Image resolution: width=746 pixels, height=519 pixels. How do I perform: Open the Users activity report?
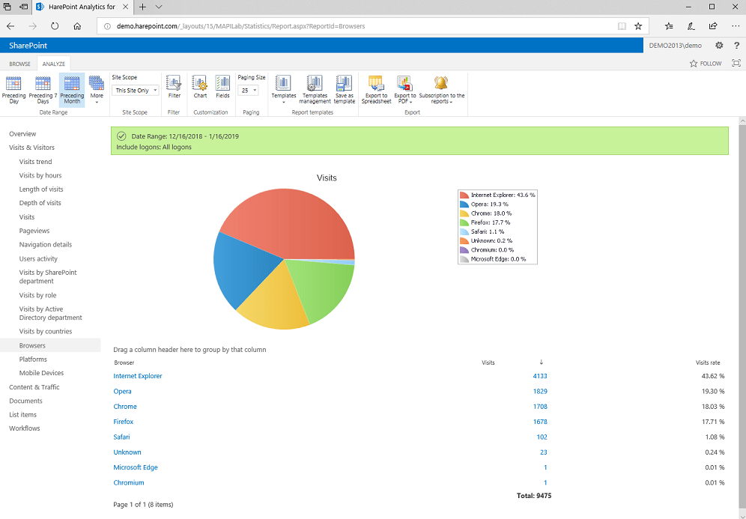pos(38,259)
